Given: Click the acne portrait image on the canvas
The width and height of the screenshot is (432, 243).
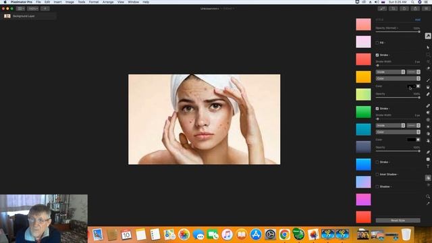Looking at the screenshot, I should (x=204, y=119).
